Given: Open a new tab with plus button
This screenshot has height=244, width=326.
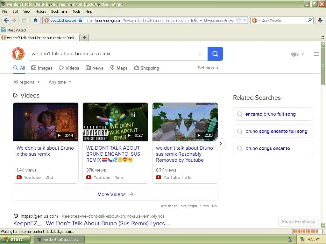Looking at the screenshot, I should (x=84, y=37).
